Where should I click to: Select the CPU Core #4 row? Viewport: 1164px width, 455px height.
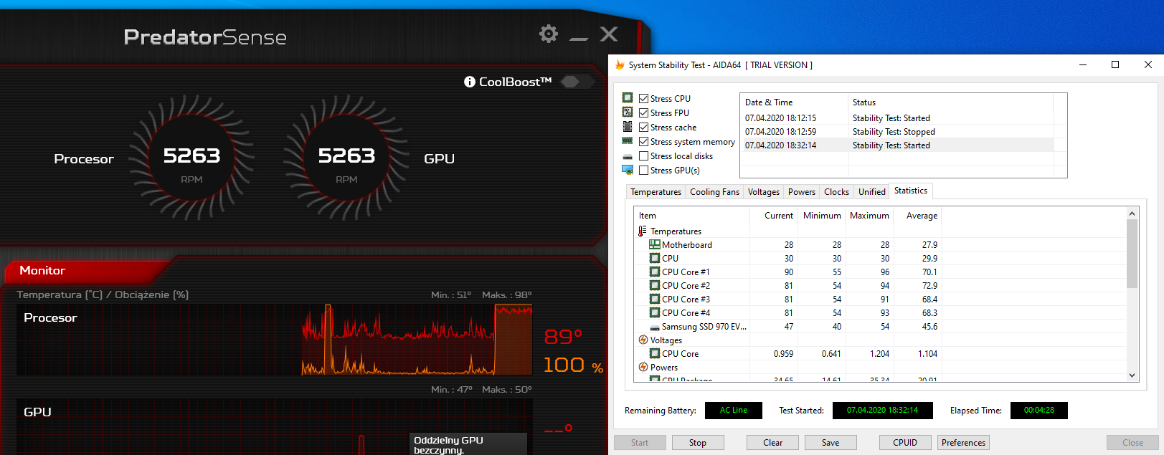[787, 313]
